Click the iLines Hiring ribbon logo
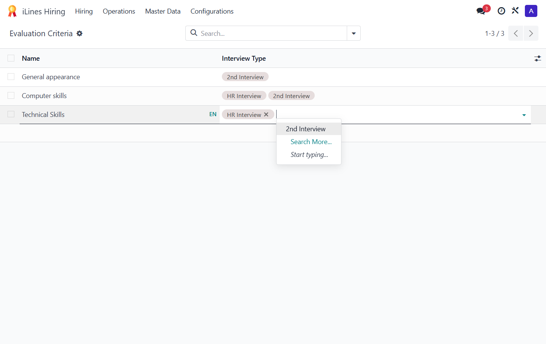This screenshot has height=344, width=546. [x=12, y=11]
